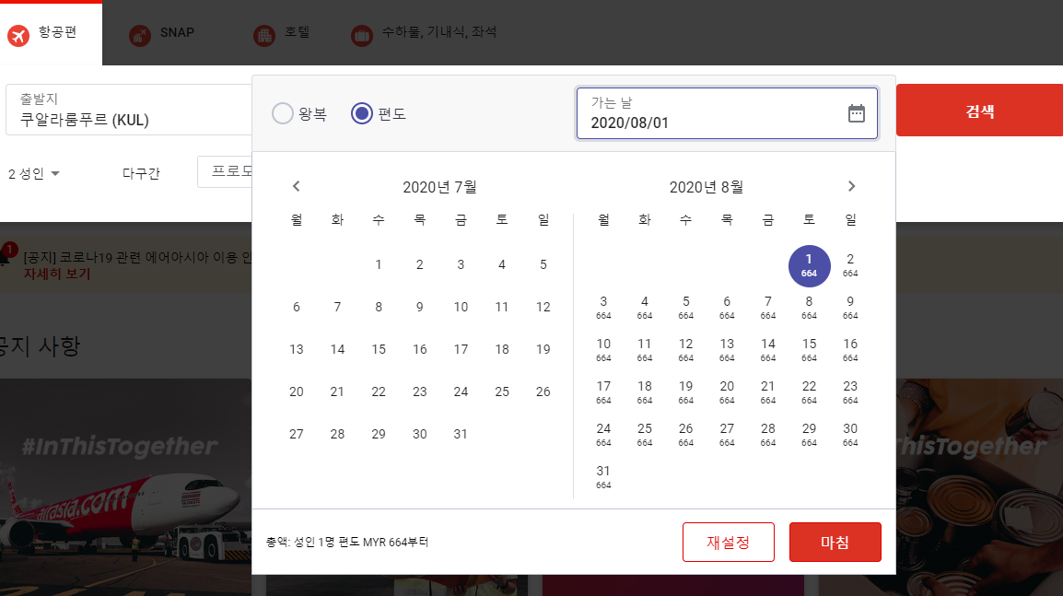Image resolution: width=1063 pixels, height=596 pixels.
Task: Select August 31 in the calendar
Action: 603,477
